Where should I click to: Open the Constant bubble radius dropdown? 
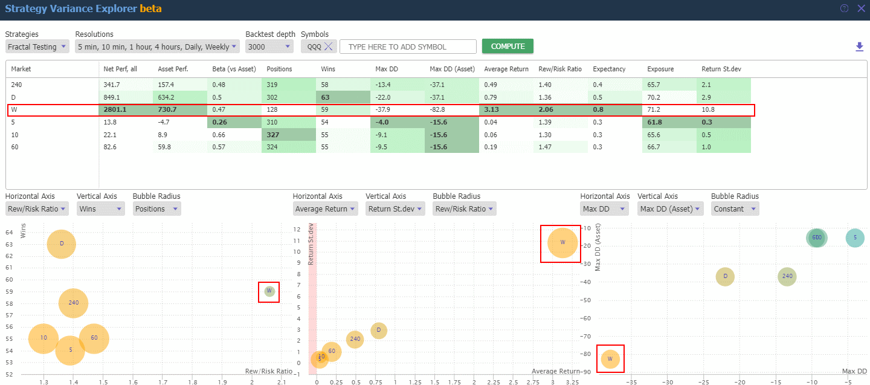tap(735, 209)
